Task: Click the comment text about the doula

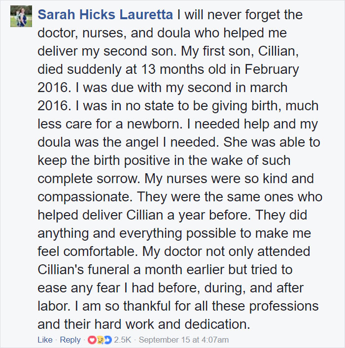Action: [179, 169]
